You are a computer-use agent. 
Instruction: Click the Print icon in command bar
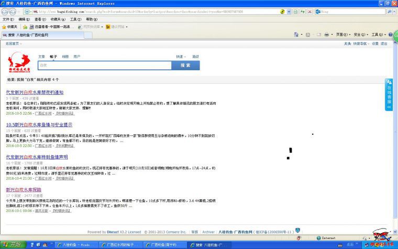[x=327, y=35]
